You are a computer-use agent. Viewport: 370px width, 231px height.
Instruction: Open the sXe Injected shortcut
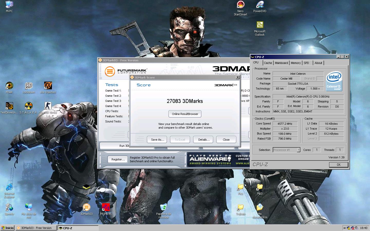tap(48, 88)
